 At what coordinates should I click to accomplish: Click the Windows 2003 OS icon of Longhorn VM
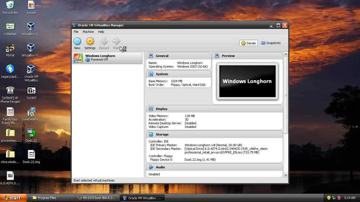click(x=78, y=58)
